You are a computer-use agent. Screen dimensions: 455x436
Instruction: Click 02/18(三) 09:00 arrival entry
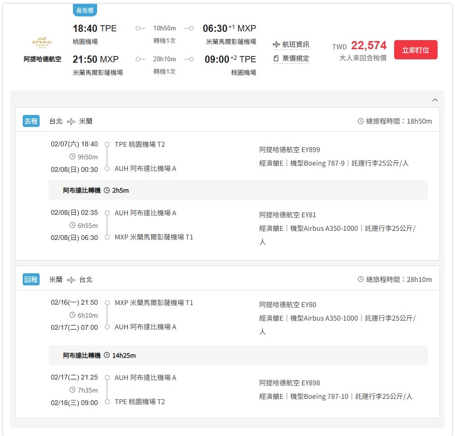click(x=74, y=403)
